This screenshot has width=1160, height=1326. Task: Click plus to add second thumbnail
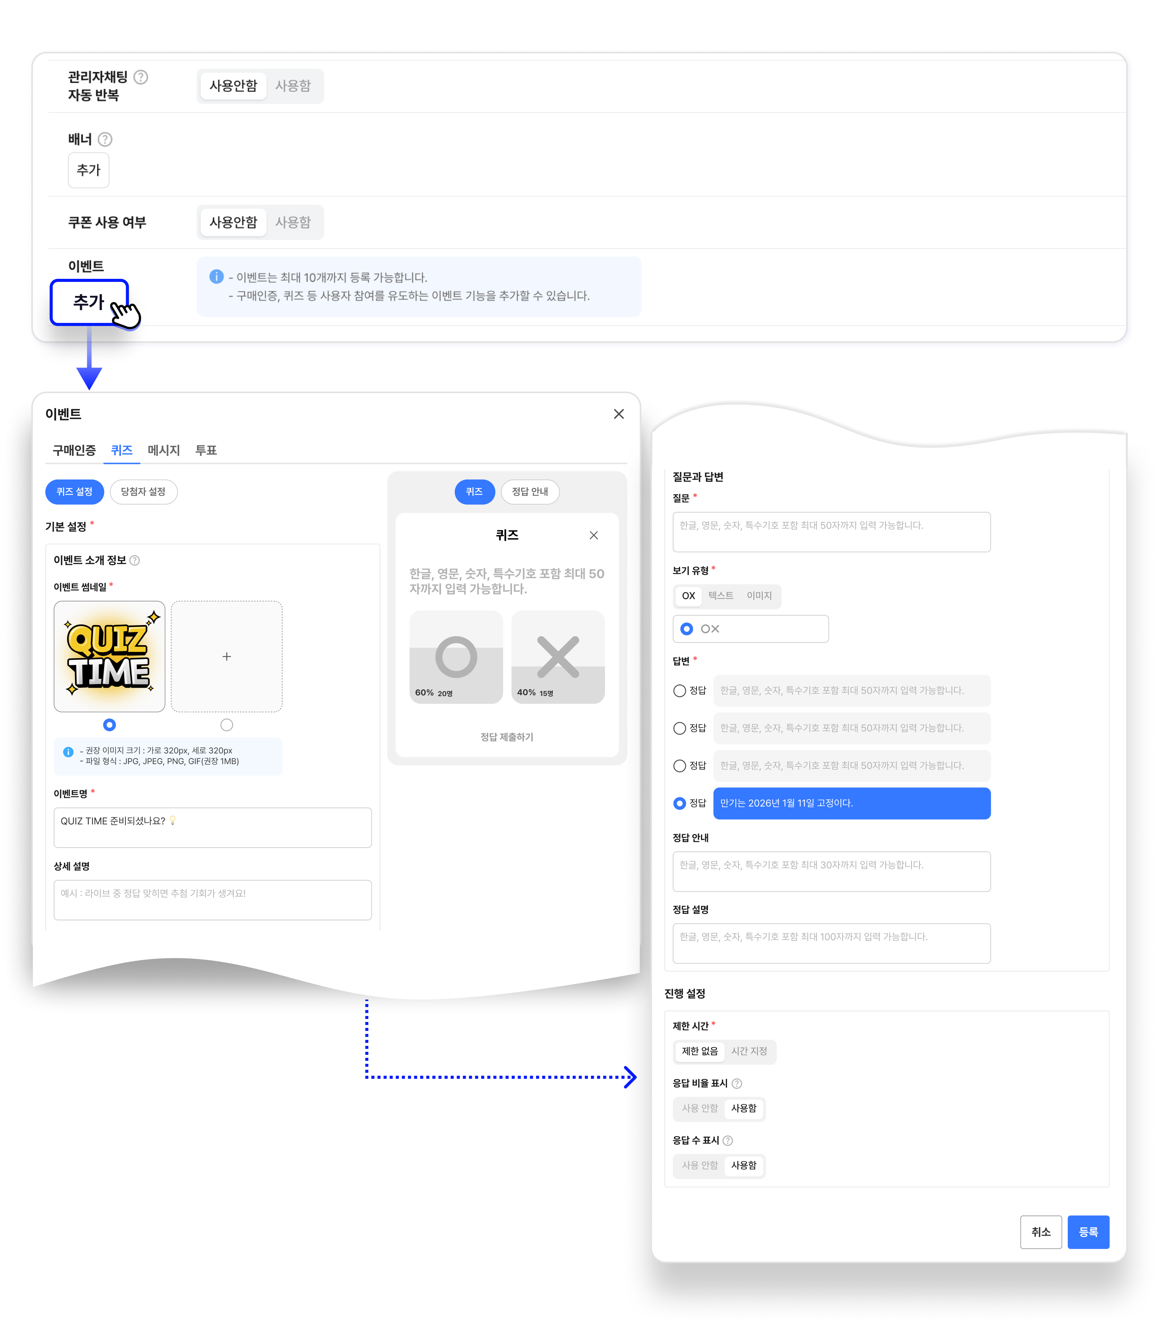pos(226,657)
